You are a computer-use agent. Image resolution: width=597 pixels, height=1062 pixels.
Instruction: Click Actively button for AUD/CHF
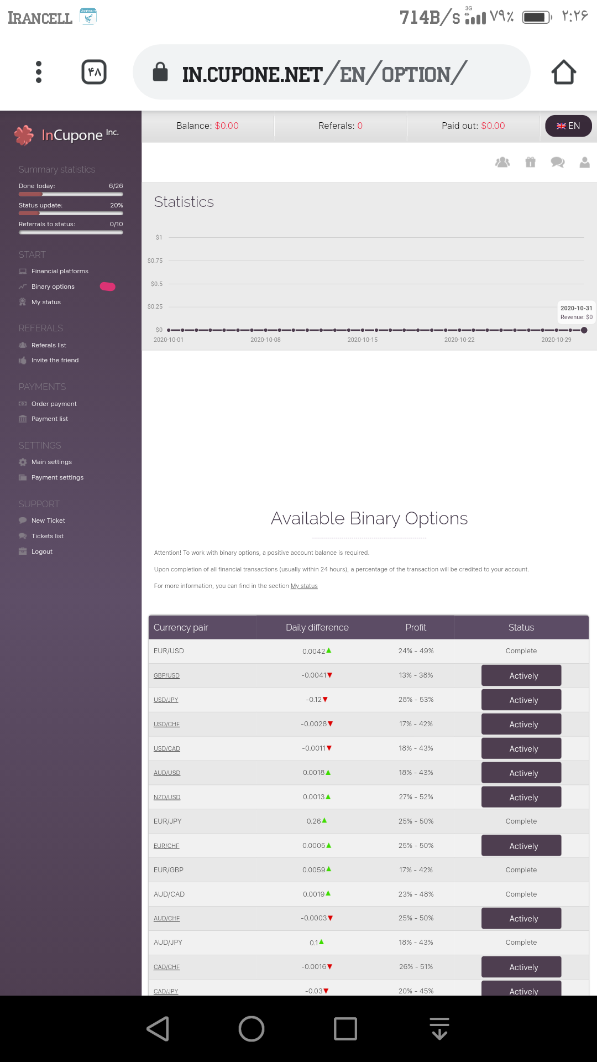(x=521, y=919)
